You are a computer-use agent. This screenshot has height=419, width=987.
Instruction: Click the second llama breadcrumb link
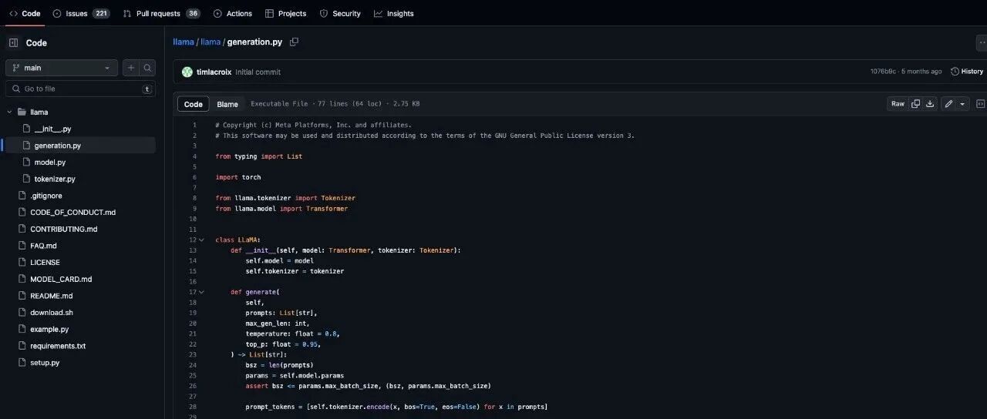click(211, 42)
